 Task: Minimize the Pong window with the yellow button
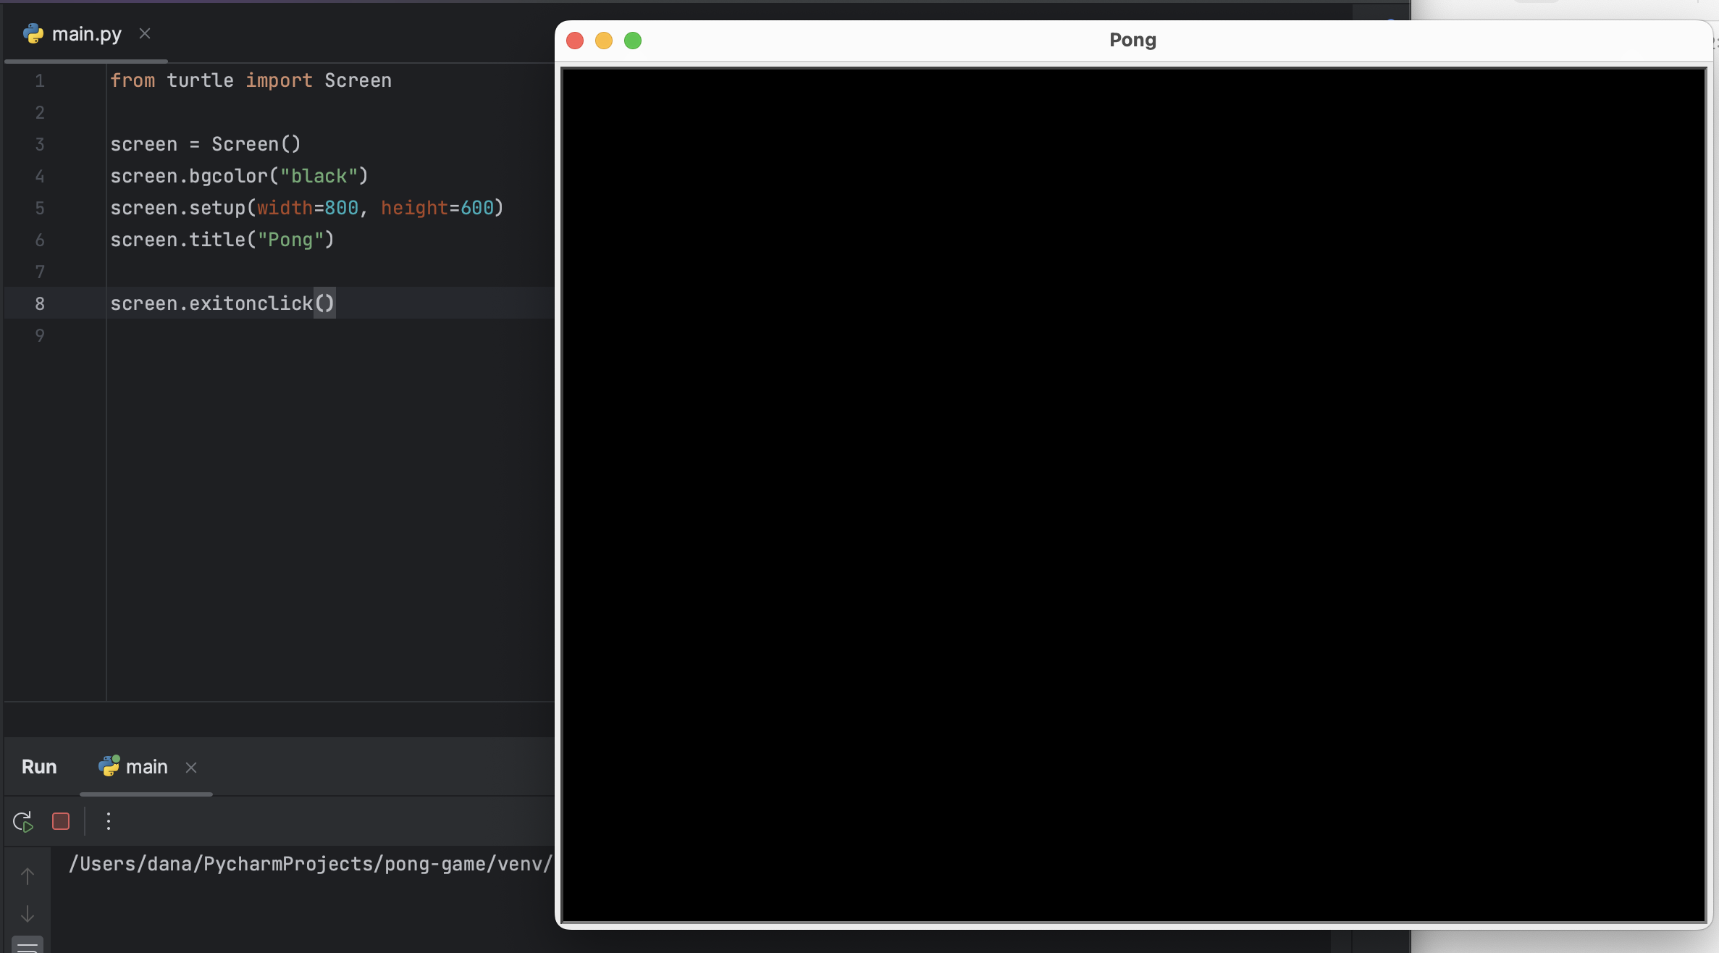(604, 41)
